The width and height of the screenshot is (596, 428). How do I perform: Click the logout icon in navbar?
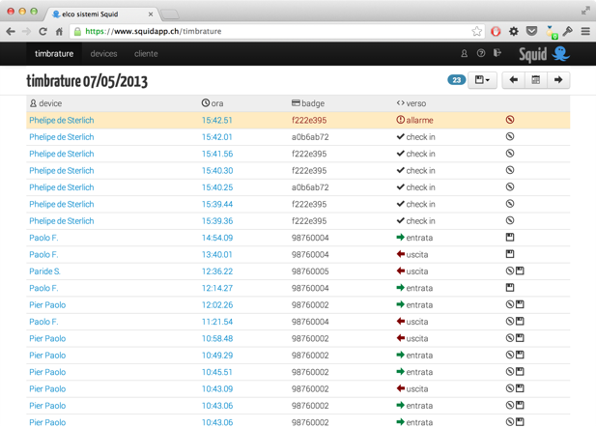click(497, 53)
